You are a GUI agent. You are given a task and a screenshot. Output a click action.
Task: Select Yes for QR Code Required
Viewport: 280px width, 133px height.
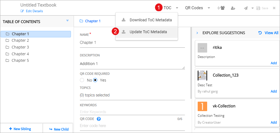[x=95, y=80]
